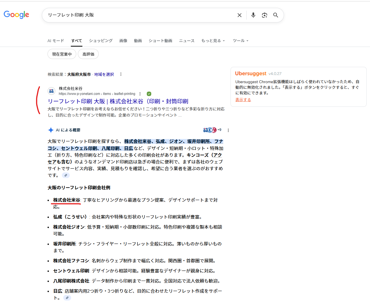Show AI overview source icons +9

click(x=212, y=130)
